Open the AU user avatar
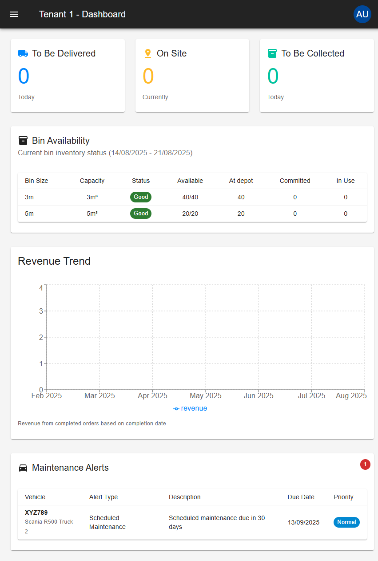Screen dimensions: 378x561 click(x=362, y=14)
